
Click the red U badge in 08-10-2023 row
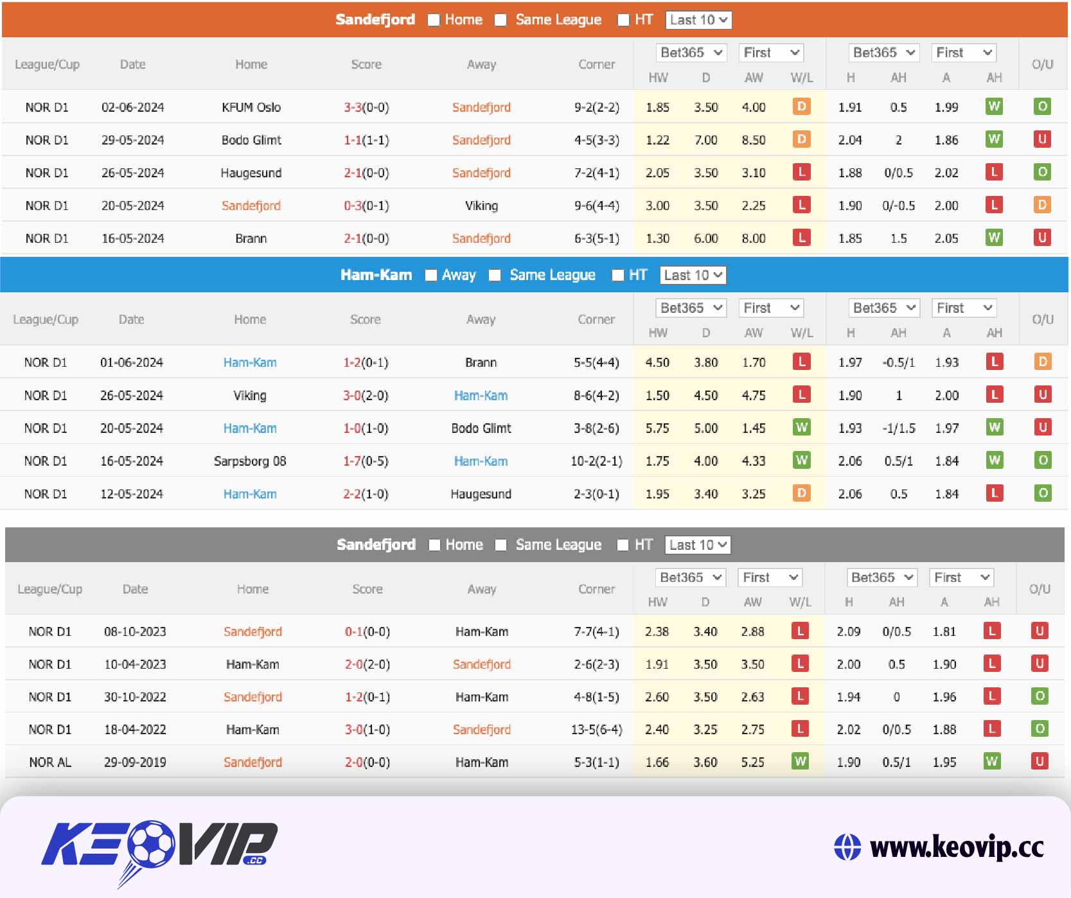[1039, 631]
